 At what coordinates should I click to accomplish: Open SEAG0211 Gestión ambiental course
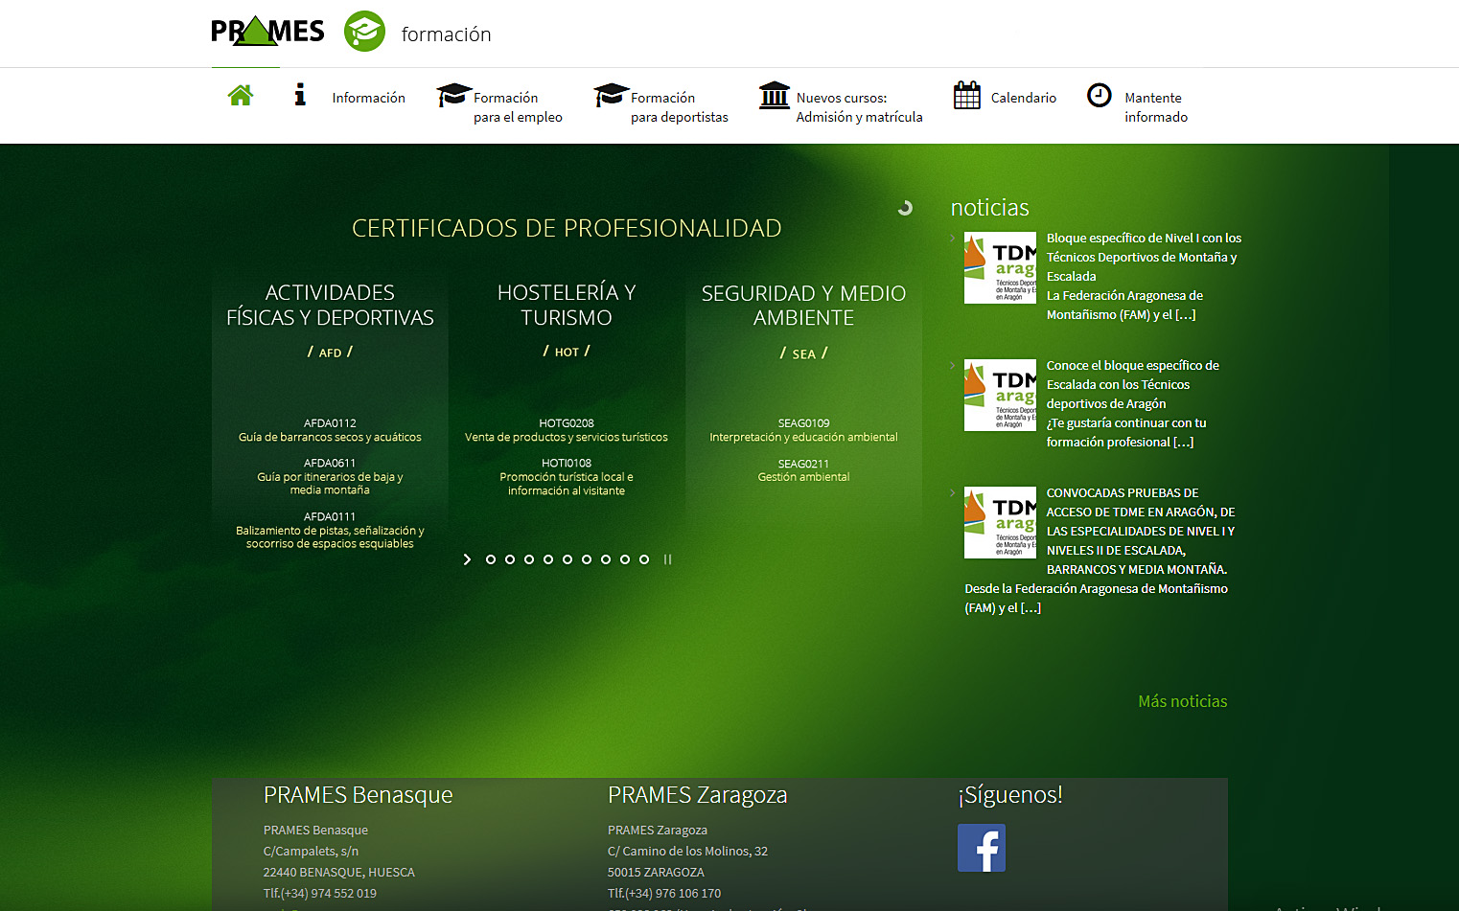click(803, 470)
